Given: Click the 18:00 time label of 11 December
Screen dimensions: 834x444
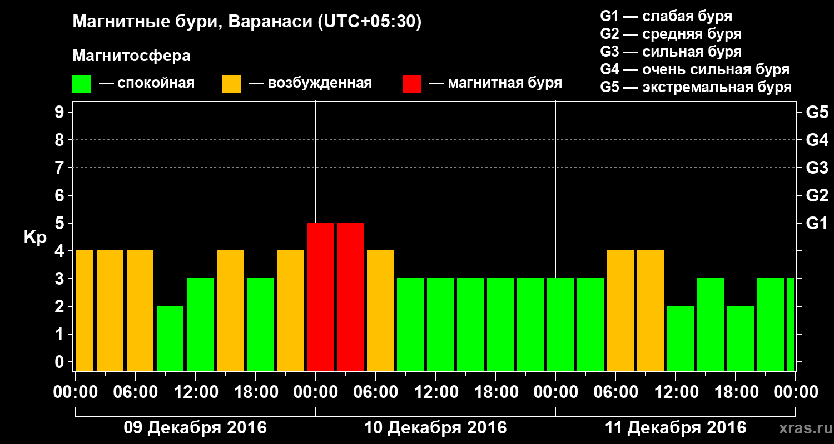Looking at the screenshot, I should (x=736, y=392).
